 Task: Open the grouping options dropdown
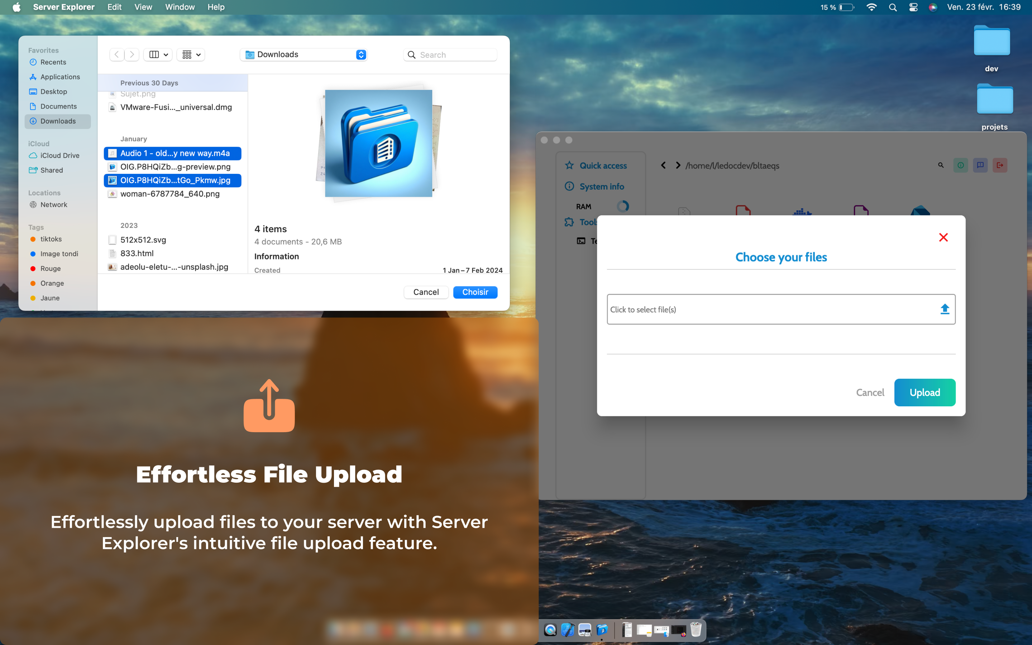[191, 54]
